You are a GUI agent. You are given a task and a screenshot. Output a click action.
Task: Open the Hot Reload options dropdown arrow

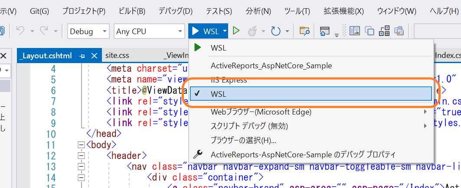point(263,31)
